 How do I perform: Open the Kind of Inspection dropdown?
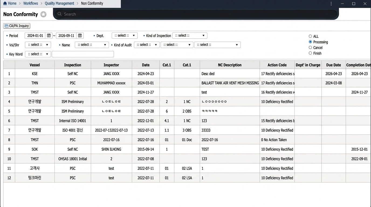click(190, 36)
